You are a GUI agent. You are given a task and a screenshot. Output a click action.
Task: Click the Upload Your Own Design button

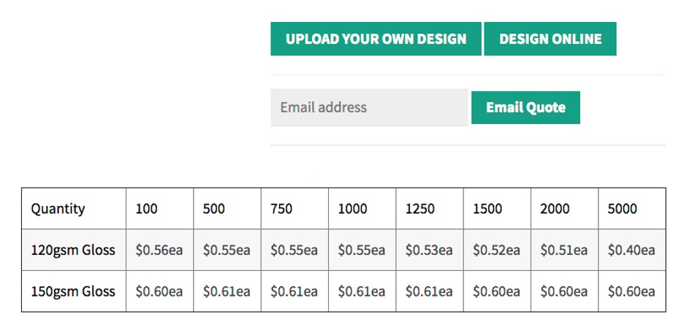376,39
